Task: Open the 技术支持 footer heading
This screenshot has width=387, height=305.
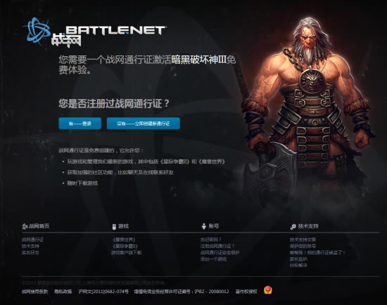Action: point(308,226)
